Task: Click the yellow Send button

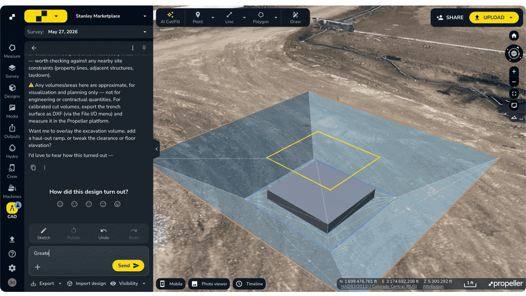Action: point(128,265)
